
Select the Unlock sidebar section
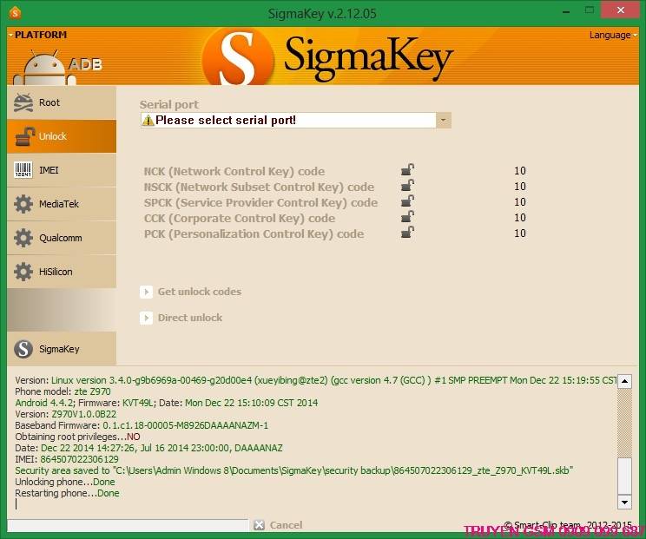(62, 136)
